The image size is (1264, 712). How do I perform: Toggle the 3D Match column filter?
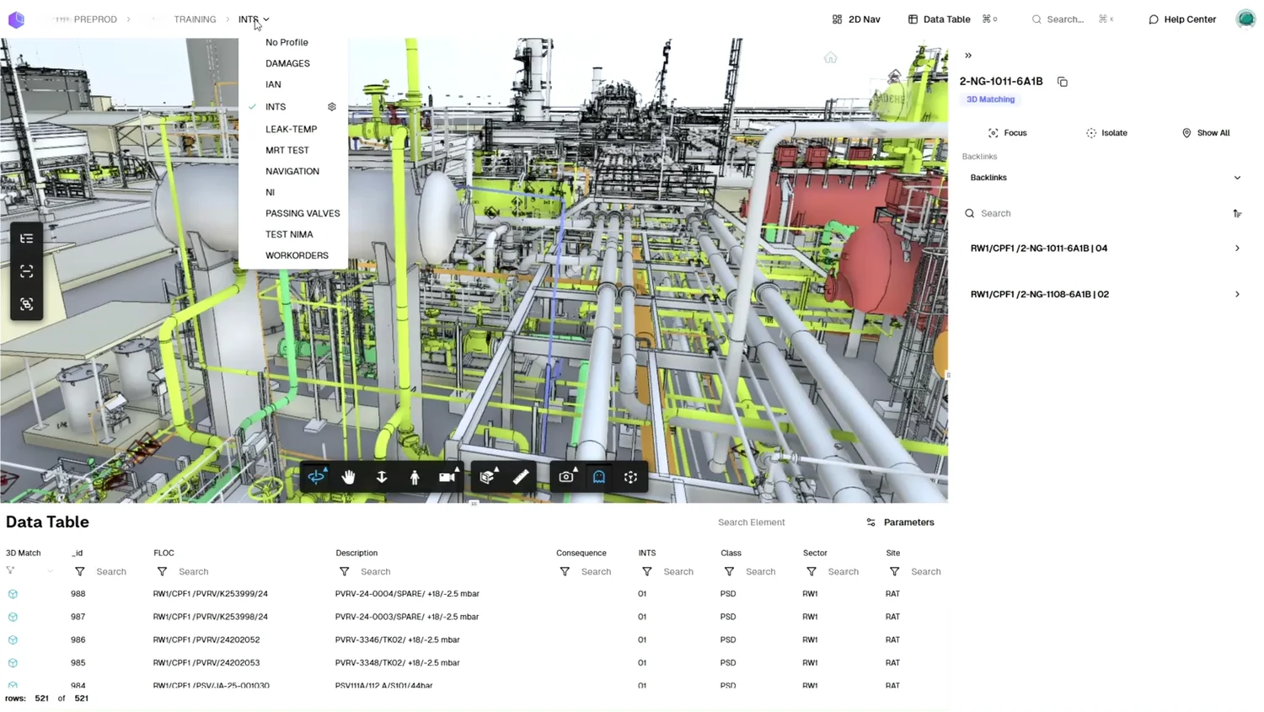pyautogui.click(x=11, y=571)
